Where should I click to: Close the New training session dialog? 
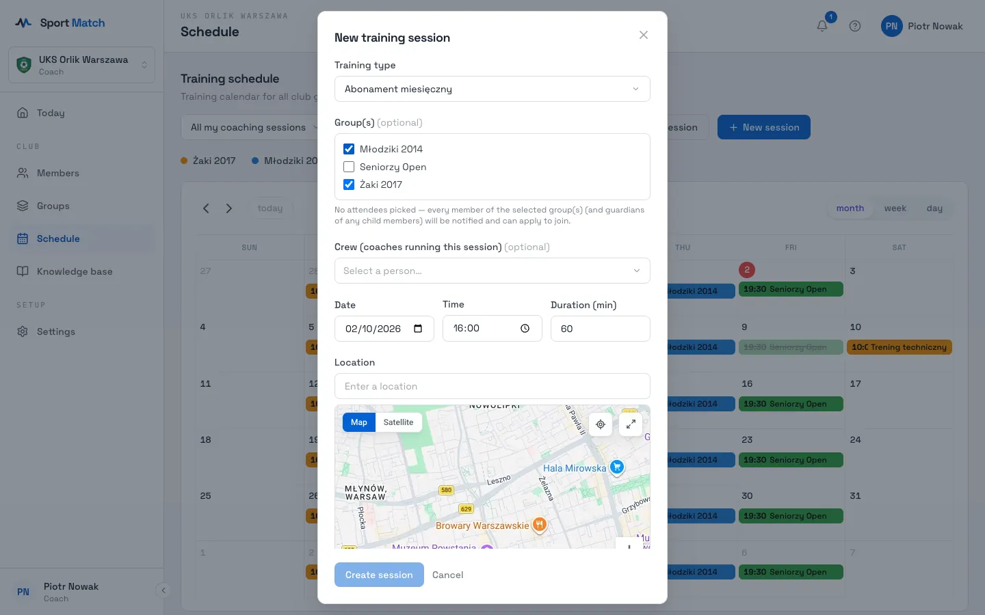[644, 35]
